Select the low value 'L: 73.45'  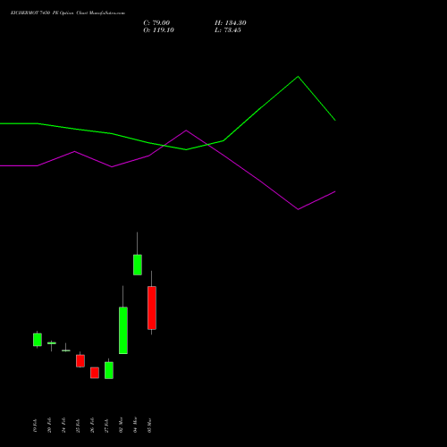(x=228, y=30)
